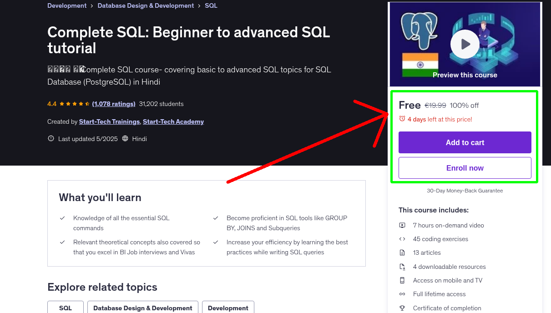Image resolution: width=551 pixels, height=313 pixels.
Task: Click breadcrumb chevron after Development
Action: 92,6
